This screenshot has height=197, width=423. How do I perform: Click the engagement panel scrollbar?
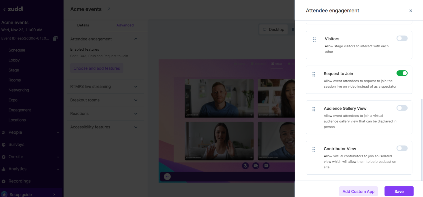point(422,140)
